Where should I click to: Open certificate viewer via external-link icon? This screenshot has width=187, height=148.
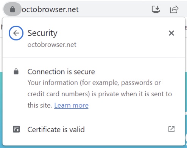click(x=171, y=129)
